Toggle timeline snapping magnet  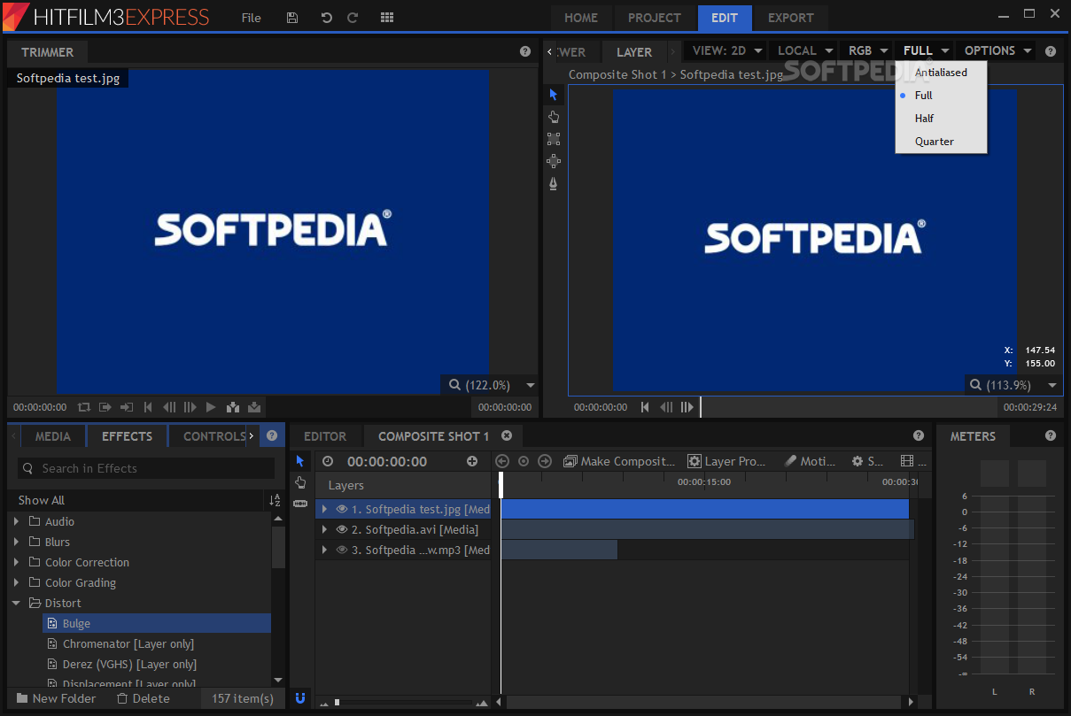pyautogui.click(x=300, y=698)
